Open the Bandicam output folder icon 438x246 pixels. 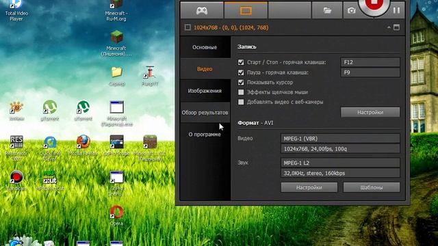click(x=327, y=11)
